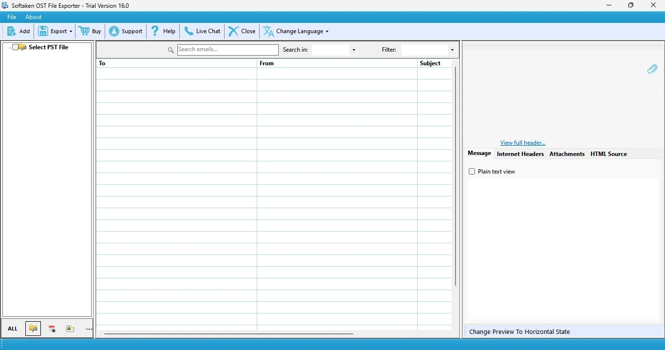Screen dimensions: 665x350
Task: Click the Buy cart icon
Action: (x=84, y=31)
